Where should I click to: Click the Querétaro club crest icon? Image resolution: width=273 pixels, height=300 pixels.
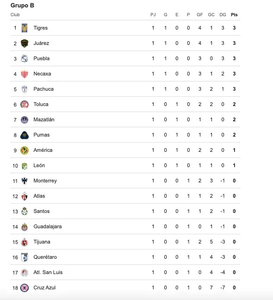point(25,257)
